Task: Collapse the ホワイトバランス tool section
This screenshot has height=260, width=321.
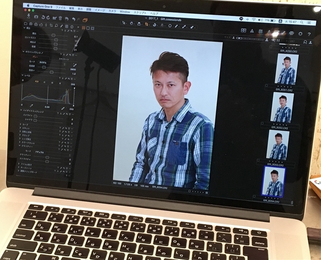Action: [x=23, y=52]
